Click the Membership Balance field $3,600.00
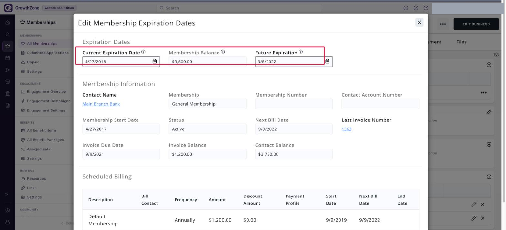The width and height of the screenshot is (506, 230). (x=207, y=62)
